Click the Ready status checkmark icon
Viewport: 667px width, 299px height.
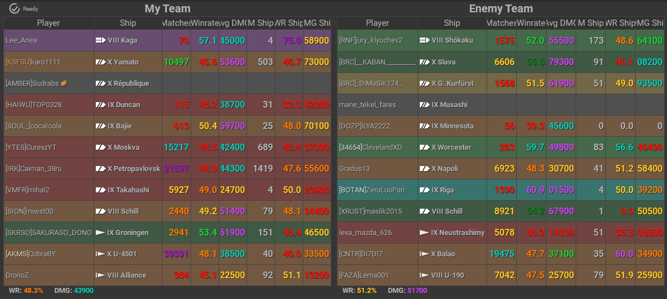pos(15,8)
